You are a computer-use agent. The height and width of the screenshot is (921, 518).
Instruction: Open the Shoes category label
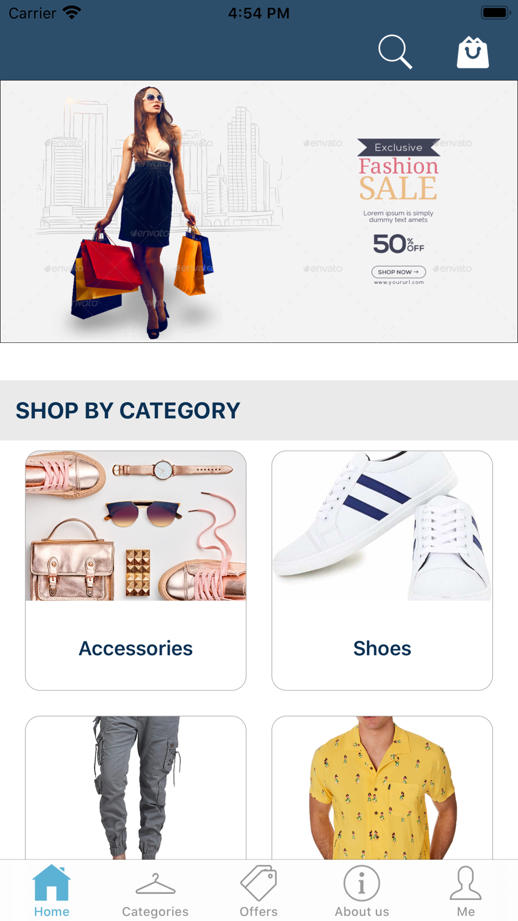(x=382, y=648)
